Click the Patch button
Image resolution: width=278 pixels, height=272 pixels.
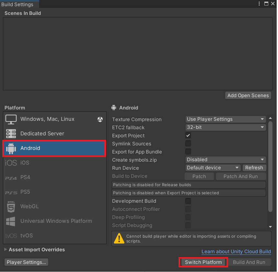point(199,177)
